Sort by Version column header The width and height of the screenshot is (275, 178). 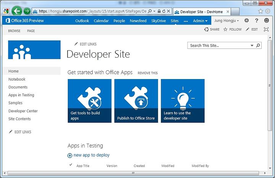coord(112,166)
